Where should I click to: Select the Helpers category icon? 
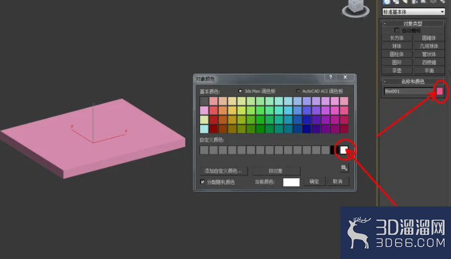tap(423, 2)
